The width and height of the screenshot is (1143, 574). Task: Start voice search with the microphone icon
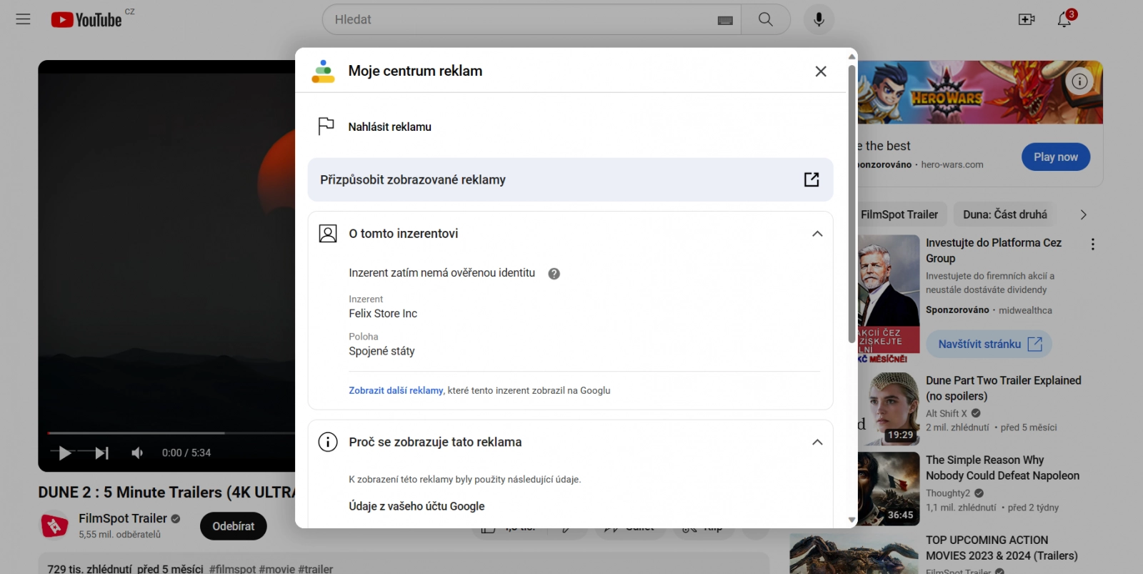[819, 19]
